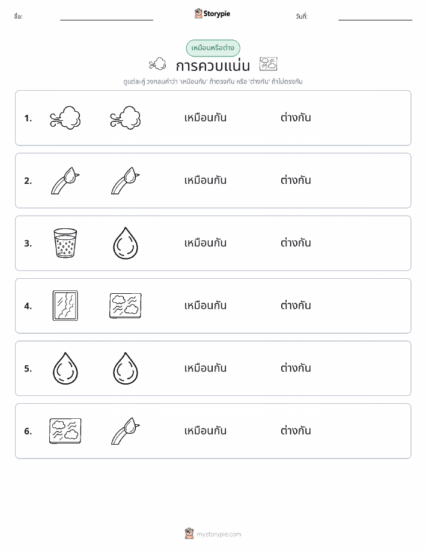Image resolution: width=426 pixels, height=551 pixels.
Task: Click the first steam spout icon in row 2
Action: click(65, 181)
